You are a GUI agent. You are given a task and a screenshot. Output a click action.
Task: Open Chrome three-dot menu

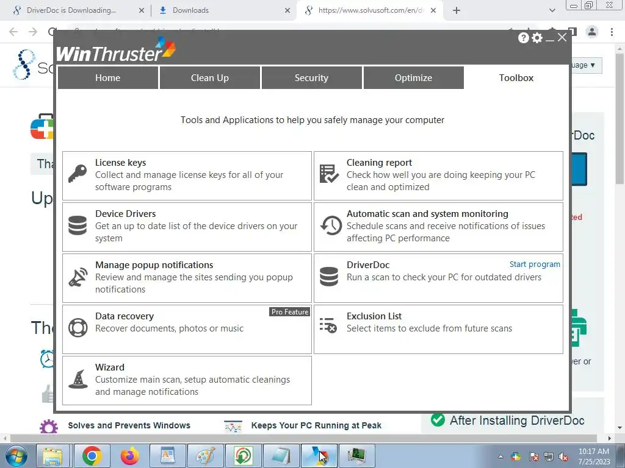pos(612,32)
